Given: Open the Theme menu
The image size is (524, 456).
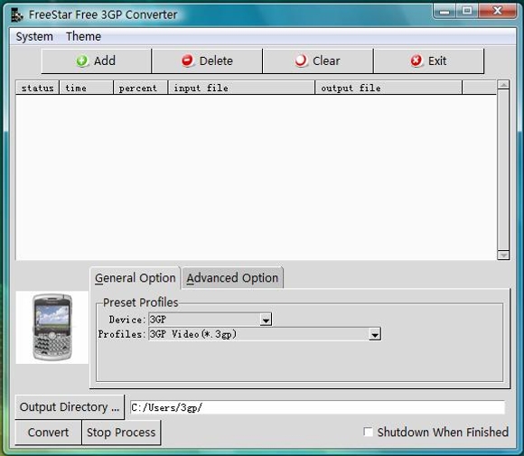Looking at the screenshot, I should 83,36.
